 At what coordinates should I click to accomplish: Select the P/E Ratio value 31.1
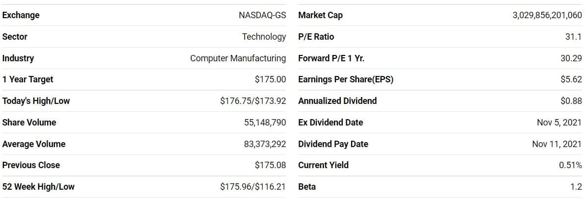[574, 37]
